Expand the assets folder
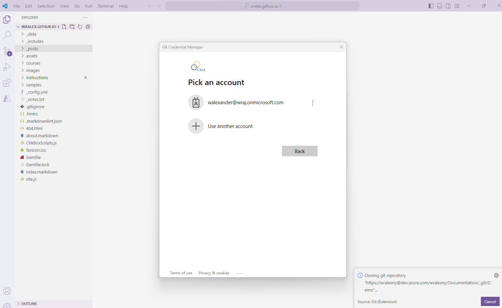Image resolution: width=502 pixels, height=308 pixels. pyautogui.click(x=54, y=56)
